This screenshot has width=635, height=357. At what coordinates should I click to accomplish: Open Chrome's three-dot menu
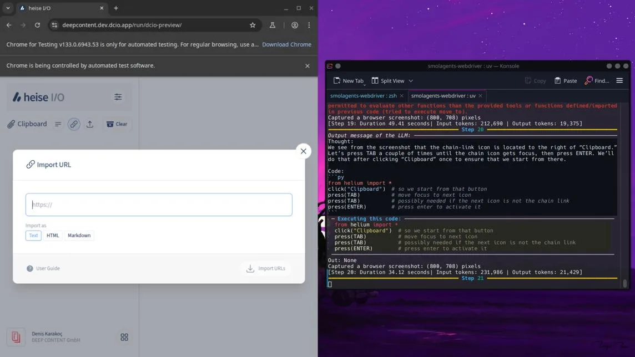pyautogui.click(x=309, y=25)
